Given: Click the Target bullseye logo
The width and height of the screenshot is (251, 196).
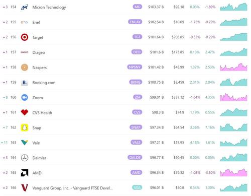Looking at the screenshot, I should 25,37.
